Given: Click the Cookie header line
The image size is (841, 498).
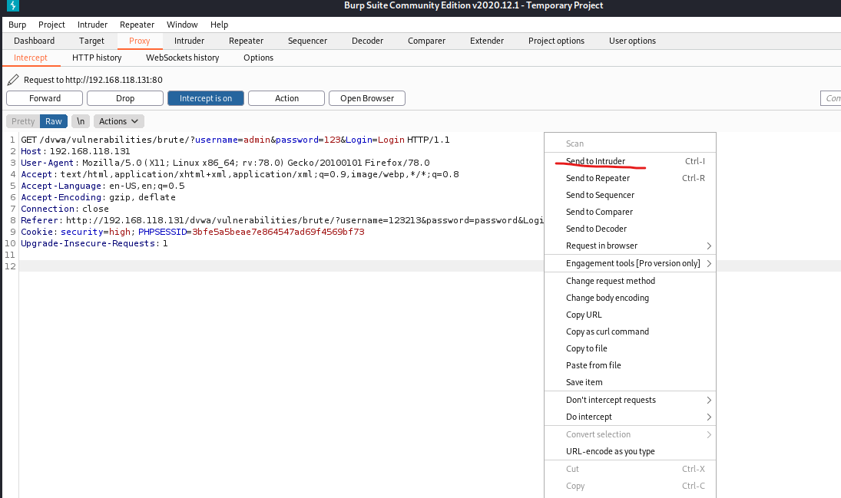Looking at the screenshot, I should (193, 232).
